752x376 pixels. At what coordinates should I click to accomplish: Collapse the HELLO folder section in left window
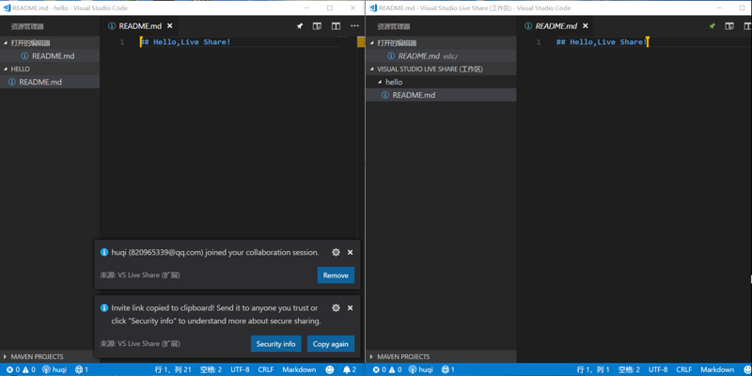(x=50, y=69)
